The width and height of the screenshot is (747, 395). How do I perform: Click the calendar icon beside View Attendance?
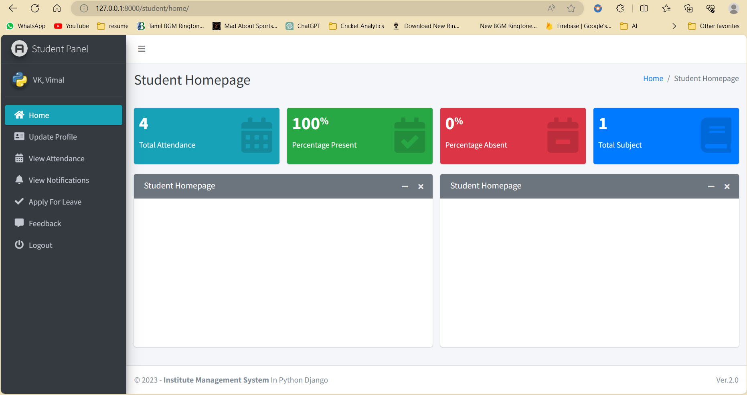pyautogui.click(x=19, y=158)
